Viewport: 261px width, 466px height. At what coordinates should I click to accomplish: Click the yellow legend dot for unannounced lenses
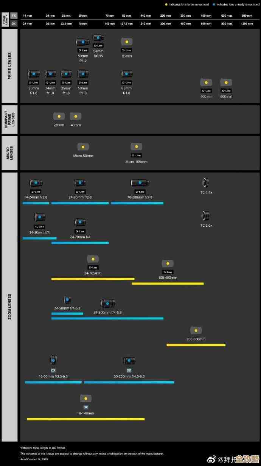[166, 5]
